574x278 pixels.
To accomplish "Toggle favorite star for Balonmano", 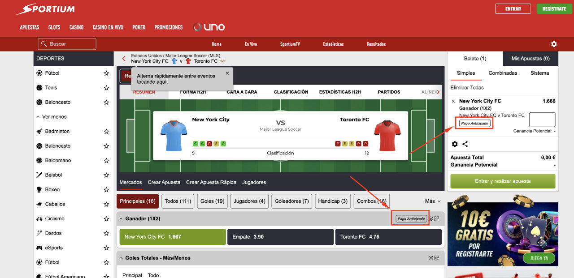I will (x=106, y=160).
